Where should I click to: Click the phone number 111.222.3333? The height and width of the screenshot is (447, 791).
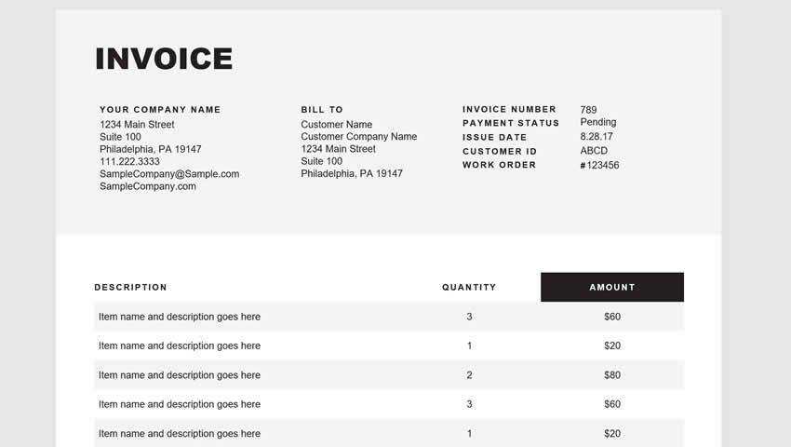pos(129,162)
